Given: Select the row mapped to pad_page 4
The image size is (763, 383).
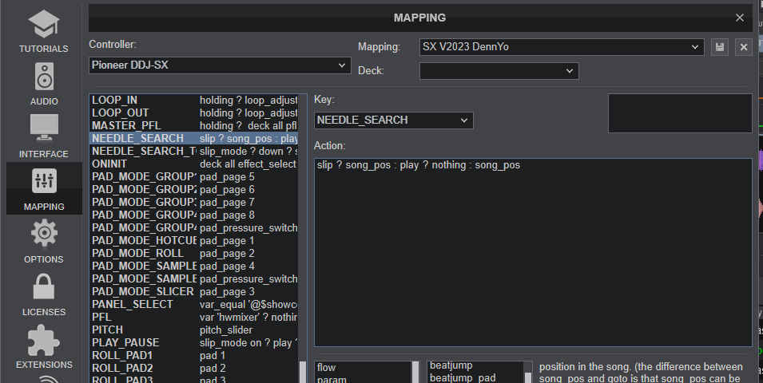Looking at the screenshot, I should click(x=194, y=266).
